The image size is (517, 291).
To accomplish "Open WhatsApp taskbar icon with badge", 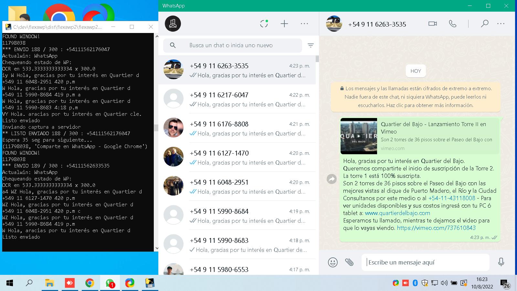I will pyautogui.click(x=110, y=283).
